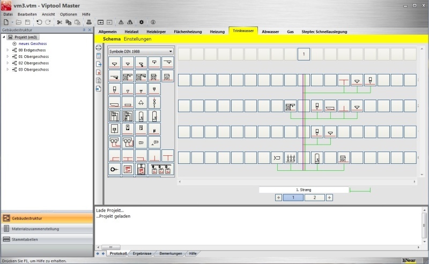Open settings with the gear toolbar icon
The image size is (429, 264).
(142, 22)
